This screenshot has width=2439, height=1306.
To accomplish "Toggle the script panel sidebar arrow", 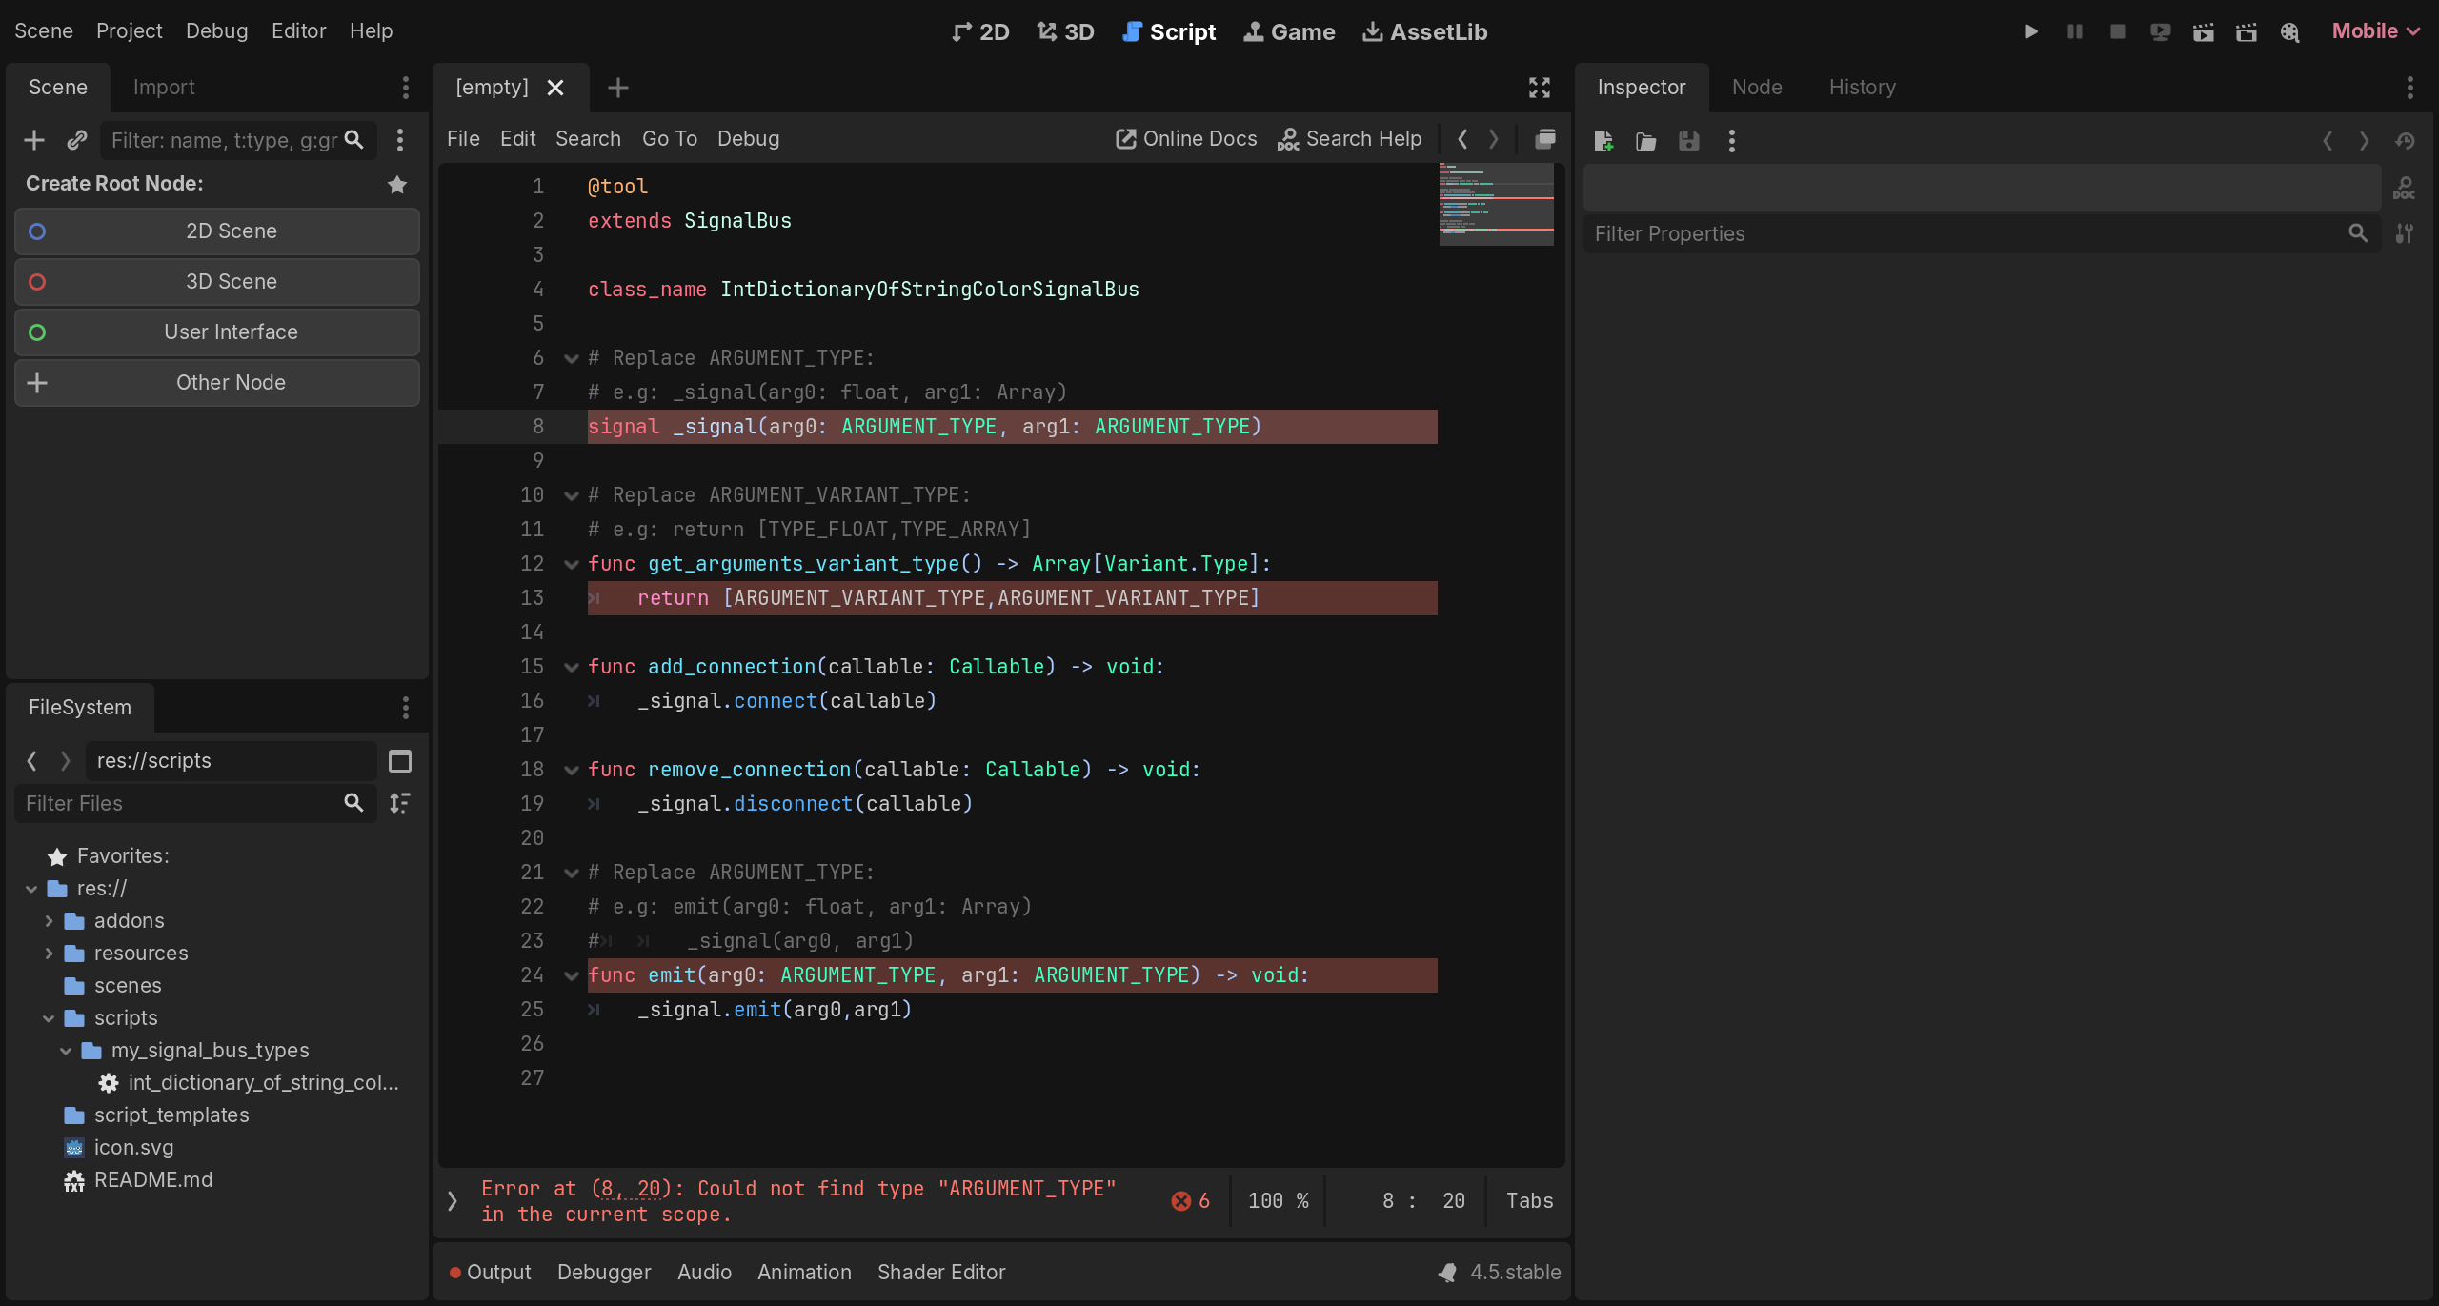I will click(x=453, y=1201).
